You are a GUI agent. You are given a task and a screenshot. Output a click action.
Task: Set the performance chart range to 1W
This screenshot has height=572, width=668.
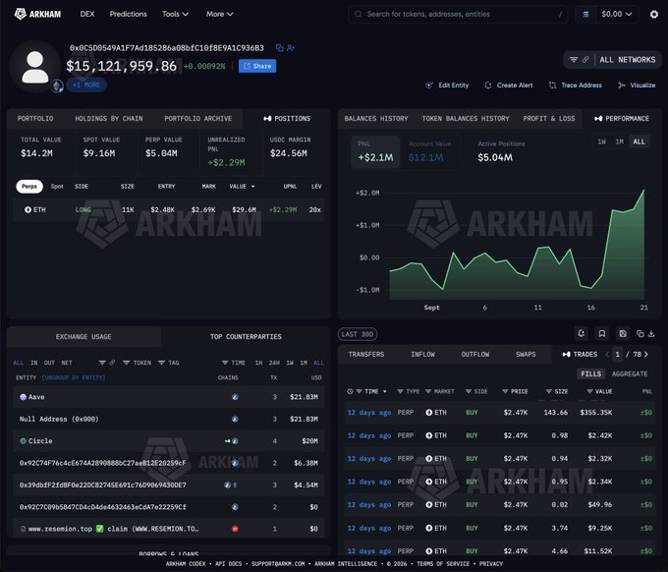(601, 142)
